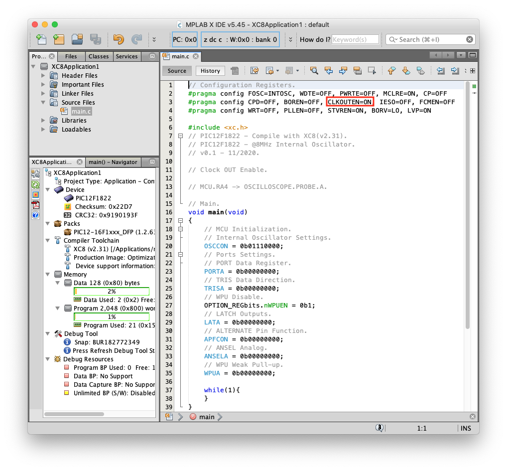
Task: Click the Data memory 2% usage bar
Action: pos(112,292)
